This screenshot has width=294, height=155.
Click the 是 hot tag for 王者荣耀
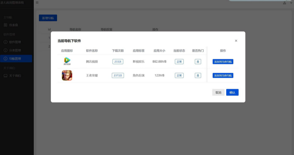click(x=198, y=76)
